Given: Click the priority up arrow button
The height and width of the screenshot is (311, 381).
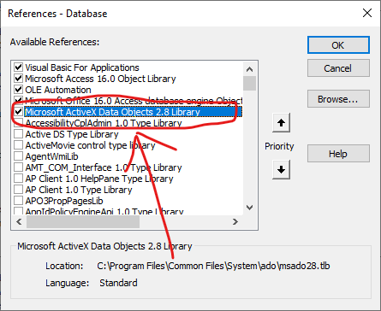Looking at the screenshot, I should click(x=281, y=123).
